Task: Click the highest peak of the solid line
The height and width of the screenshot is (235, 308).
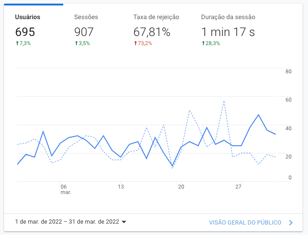Action: (x=258, y=115)
